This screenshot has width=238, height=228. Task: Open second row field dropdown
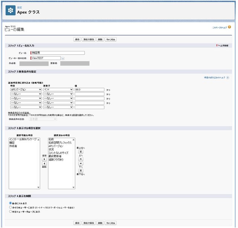(x=26, y=94)
